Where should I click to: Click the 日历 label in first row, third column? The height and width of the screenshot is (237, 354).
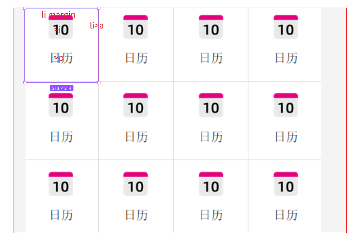point(211,58)
